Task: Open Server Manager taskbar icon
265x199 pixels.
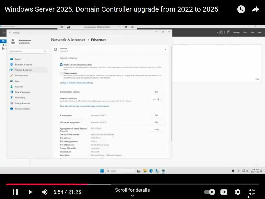Action: tap(157, 171)
